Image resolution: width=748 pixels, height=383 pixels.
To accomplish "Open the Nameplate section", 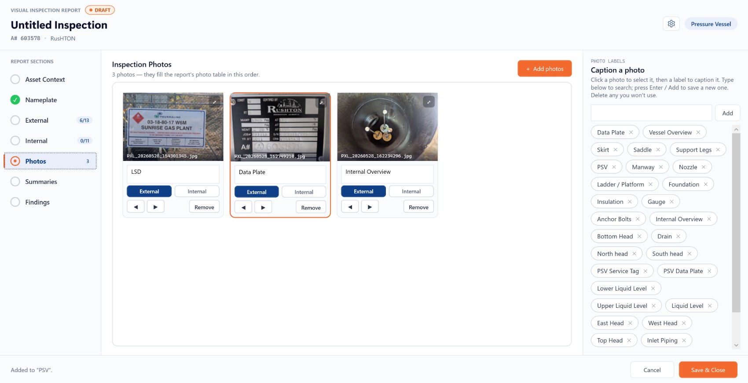I will [50, 100].
